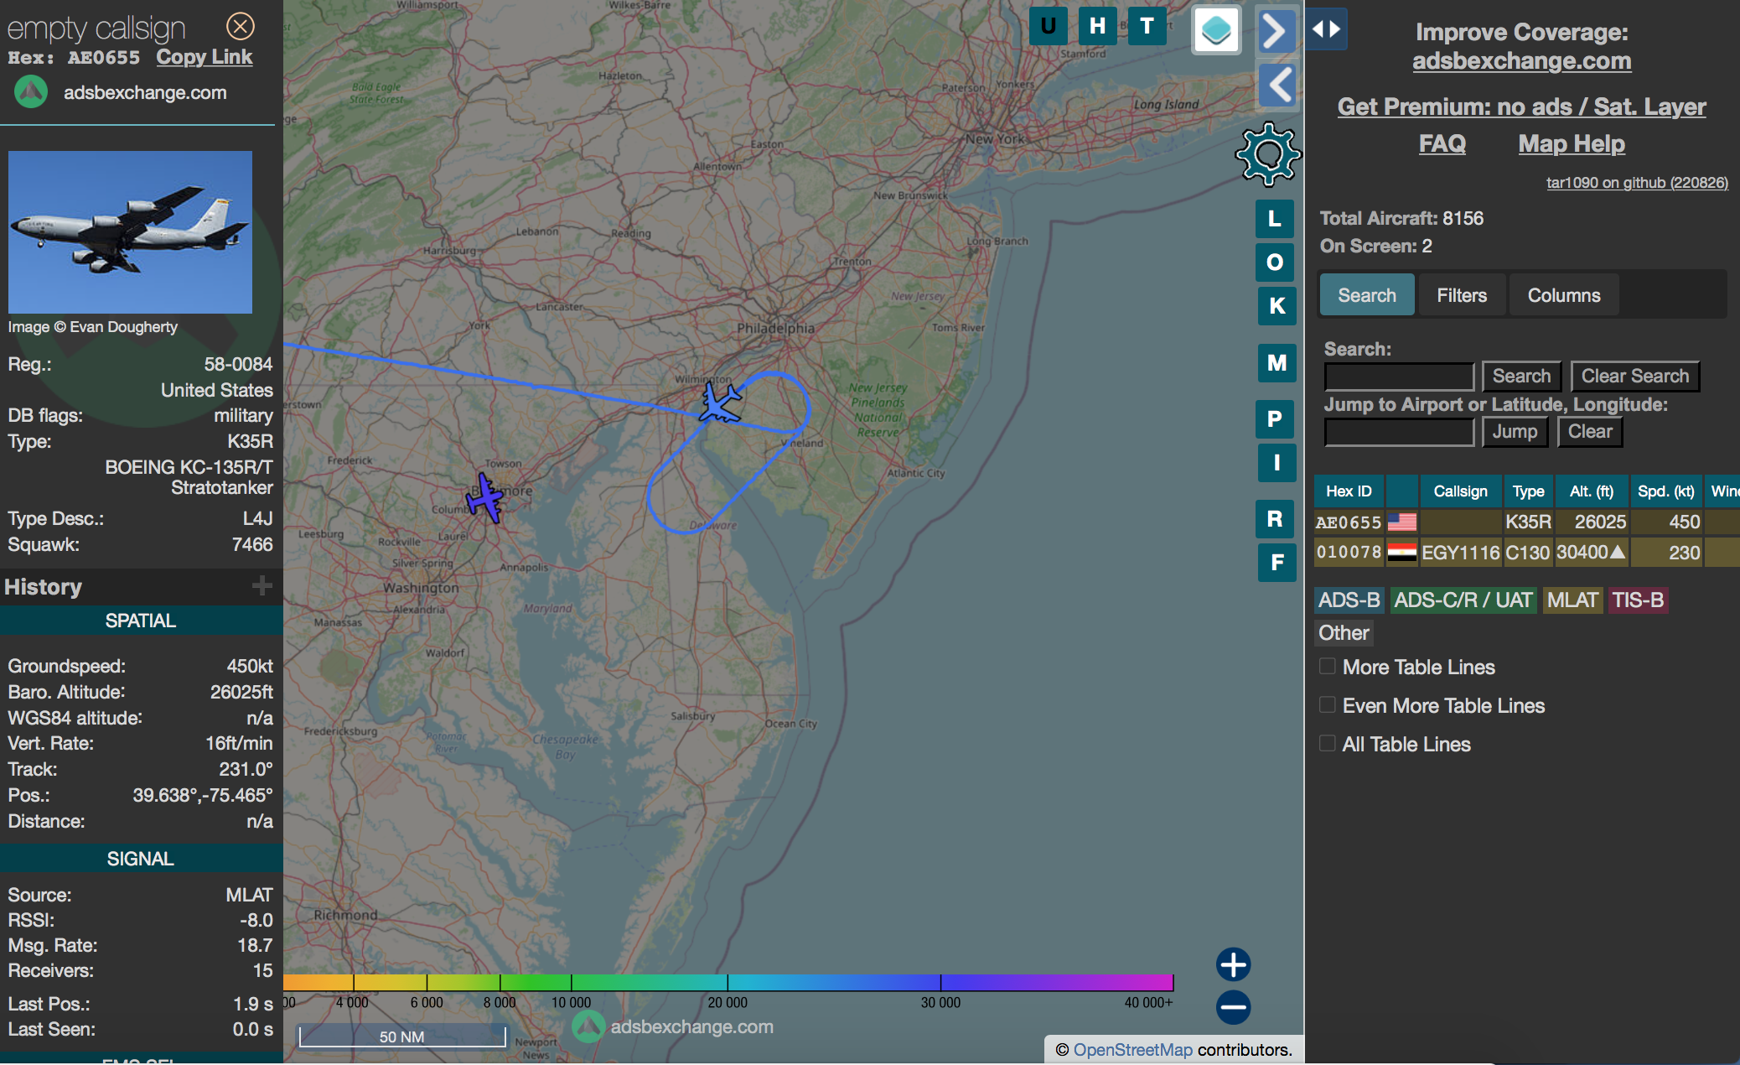Switch to the Filters tab
Image resolution: width=1740 pixels, height=1065 pixels.
[x=1462, y=295]
